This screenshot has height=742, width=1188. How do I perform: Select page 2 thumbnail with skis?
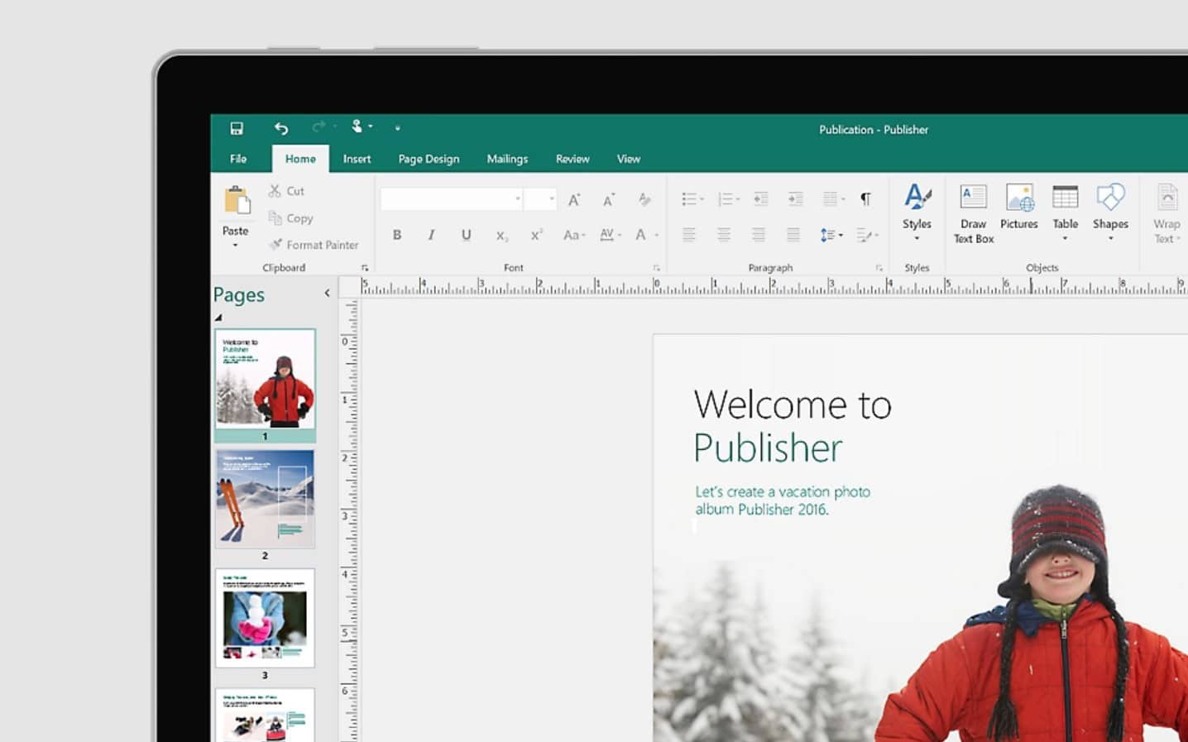[265, 499]
